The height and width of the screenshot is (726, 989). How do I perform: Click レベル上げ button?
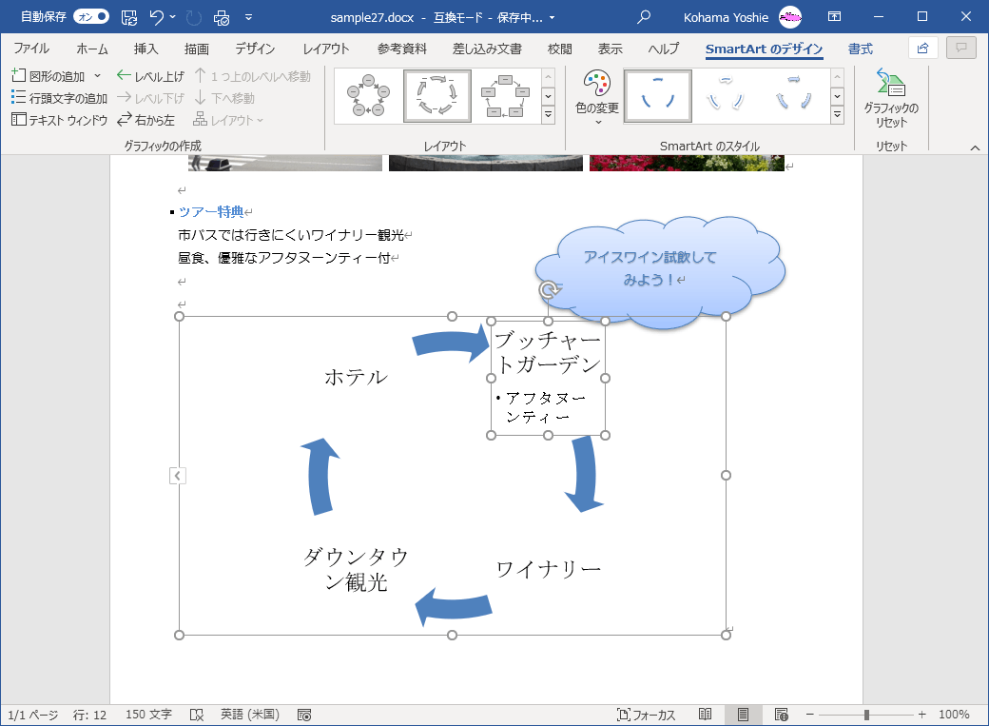click(150, 76)
